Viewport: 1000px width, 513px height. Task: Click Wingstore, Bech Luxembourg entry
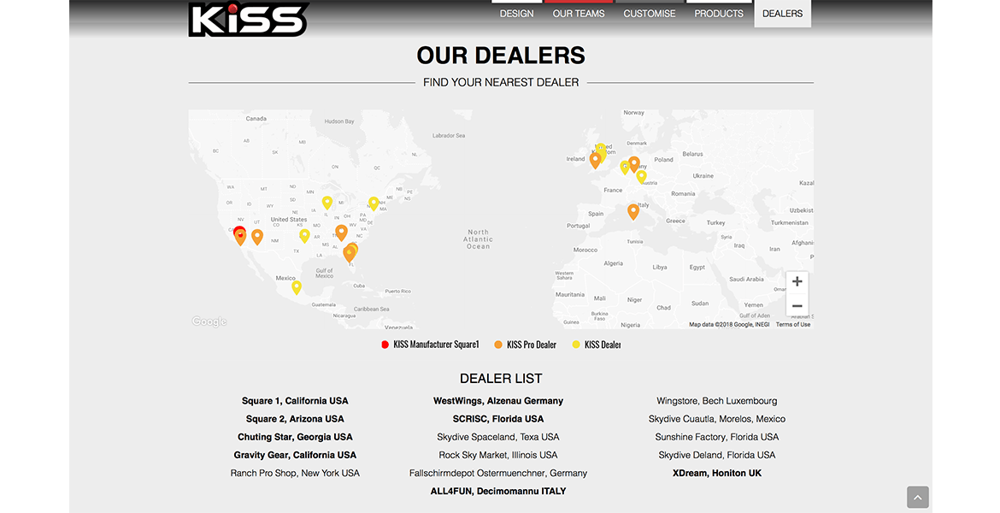717,401
